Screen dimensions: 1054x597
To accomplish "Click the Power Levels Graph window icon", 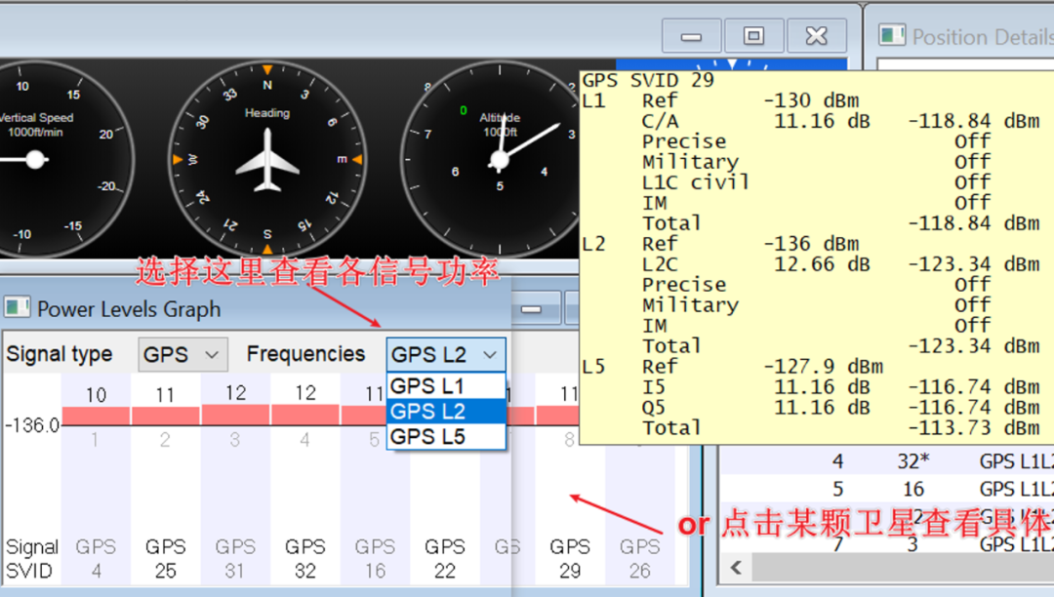I will [18, 308].
